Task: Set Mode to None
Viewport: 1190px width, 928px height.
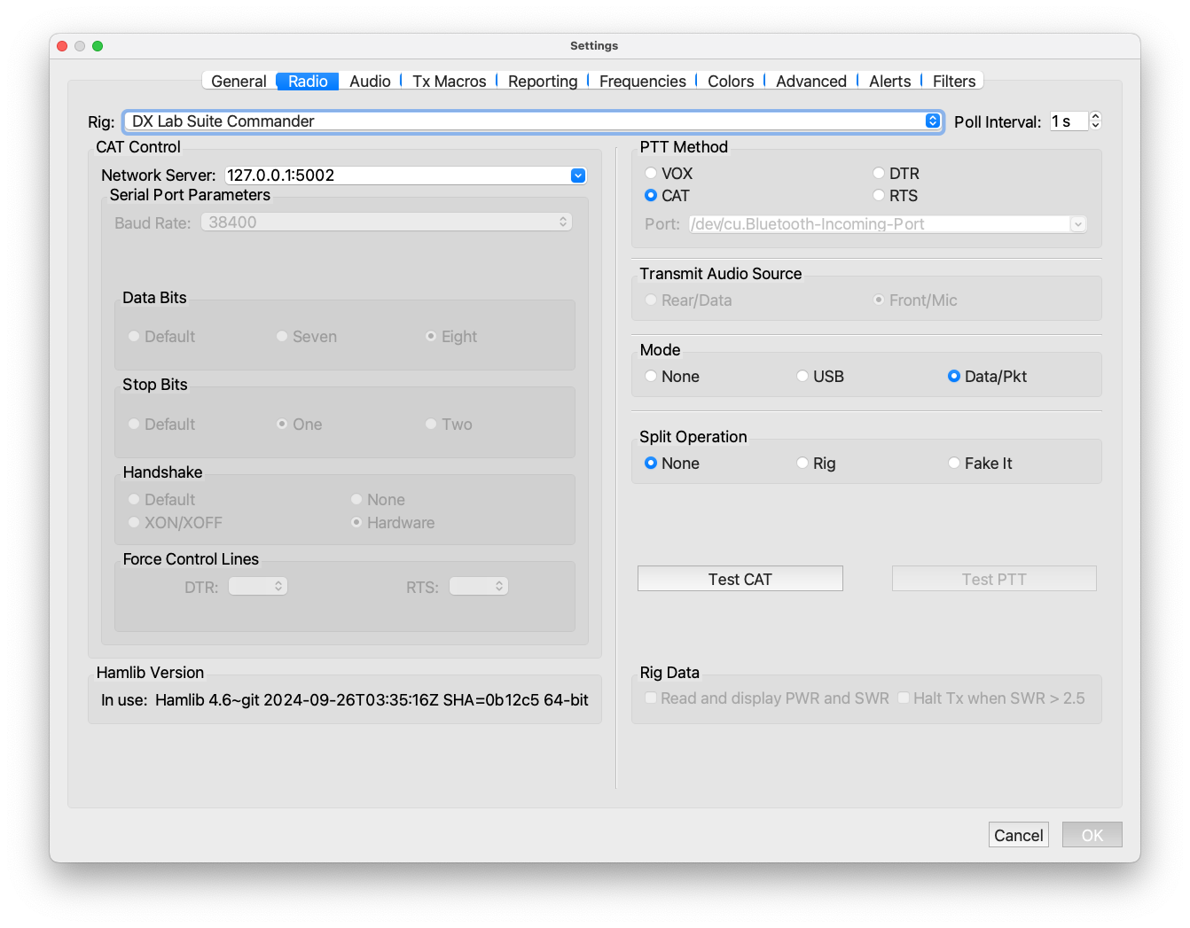Action: [651, 377]
